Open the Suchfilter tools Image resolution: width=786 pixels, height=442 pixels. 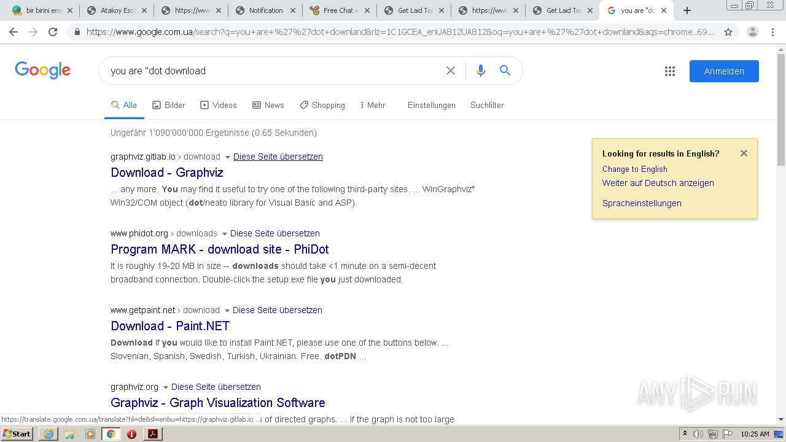[487, 105]
